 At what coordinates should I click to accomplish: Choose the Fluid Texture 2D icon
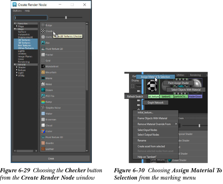tap(43, 49)
